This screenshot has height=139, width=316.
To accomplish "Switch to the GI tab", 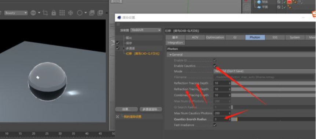I will tap(235, 37).
